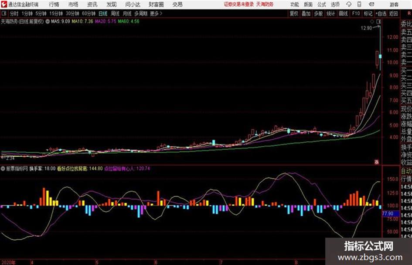The width and height of the screenshot is (412, 265).
Task: Expand the 更多 periods dropdown
Action: tap(156, 13)
